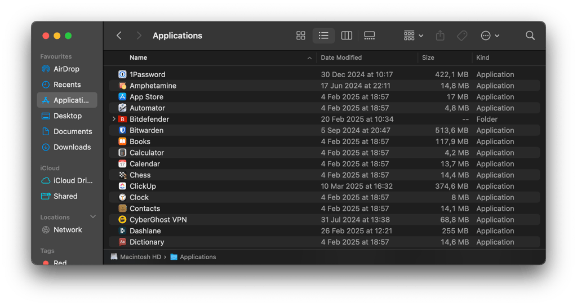Select the Contacts app icon
This screenshot has height=306, width=577.
[122, 209]
